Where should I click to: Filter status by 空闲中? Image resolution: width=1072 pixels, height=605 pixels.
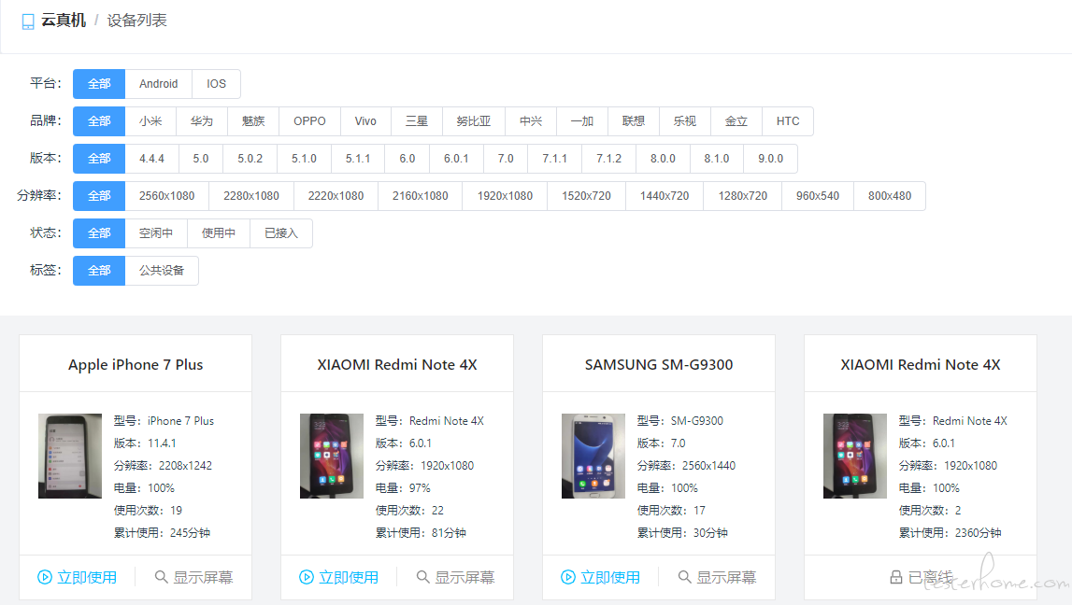click(156, 232)
